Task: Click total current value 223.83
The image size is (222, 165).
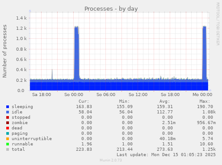Action: (x=84, y=149)
